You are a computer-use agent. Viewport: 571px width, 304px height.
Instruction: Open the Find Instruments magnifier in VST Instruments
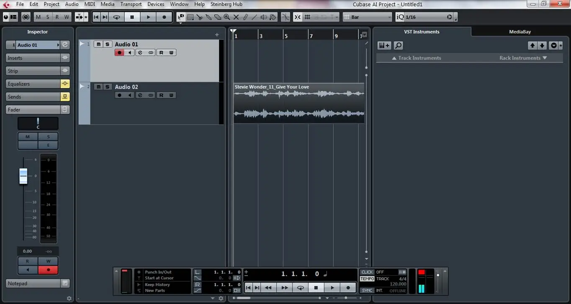tap(398, 46)
